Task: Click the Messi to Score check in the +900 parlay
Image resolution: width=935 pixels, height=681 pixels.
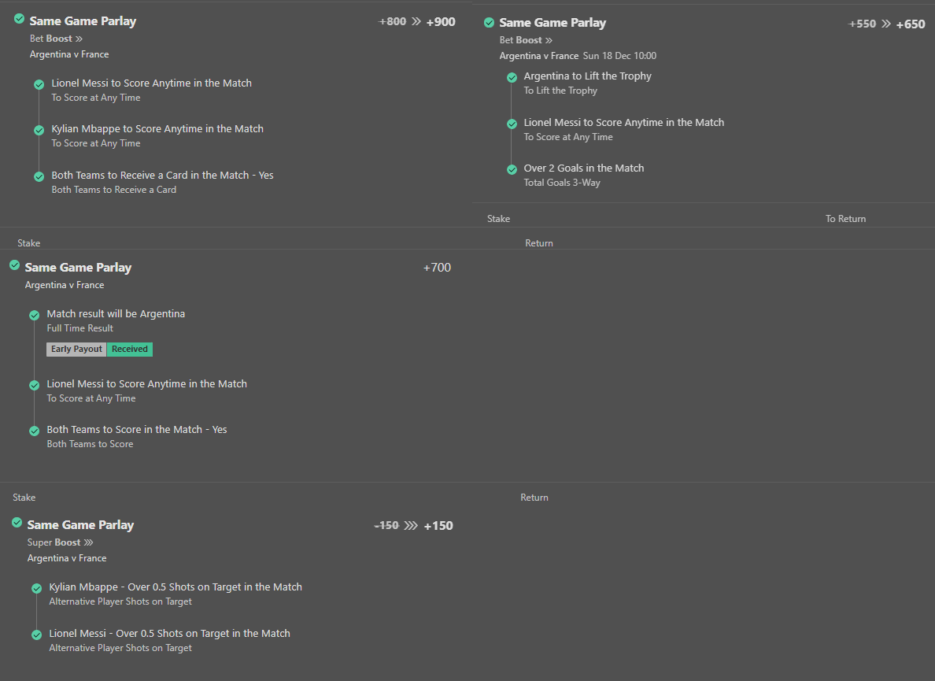Action: [x=39, y=85]
